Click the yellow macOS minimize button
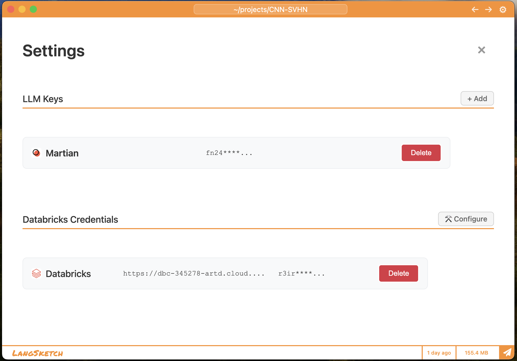517x361 pixels. coord(22,9)
